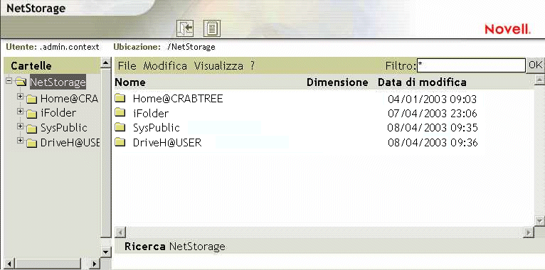
Task: Click file list scroll right arrow
Action: coord(529,232)
